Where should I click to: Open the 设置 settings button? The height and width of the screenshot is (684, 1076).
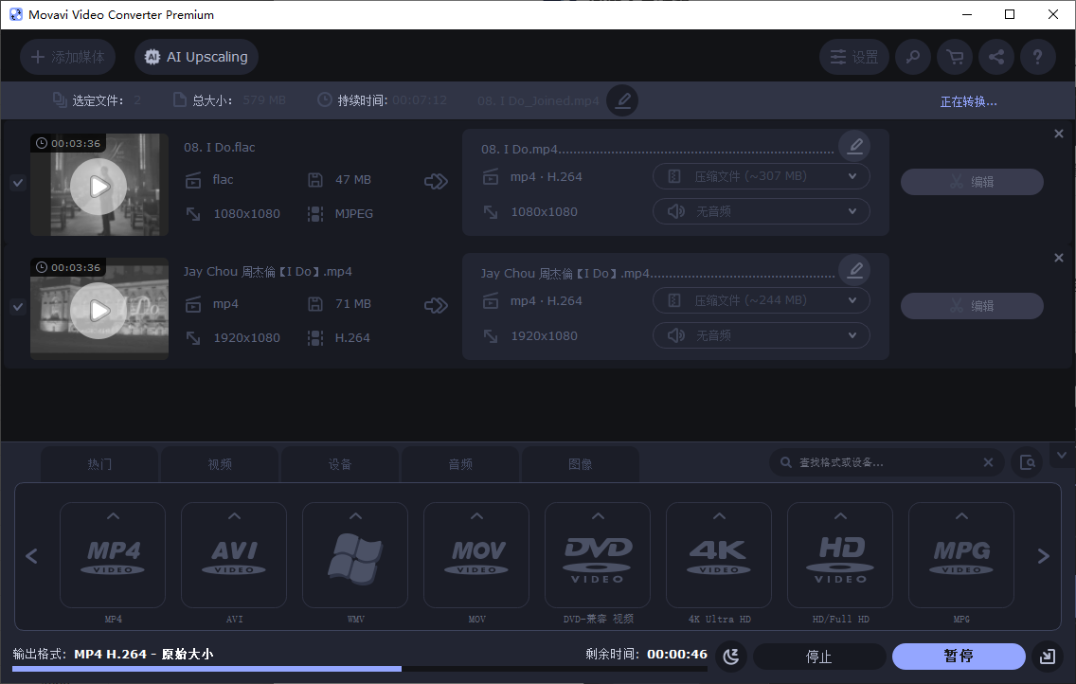(x=853, y=57)
